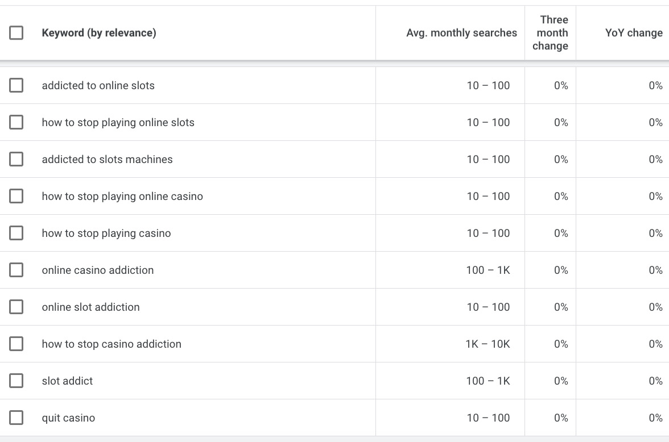
Task: Click the keyword text 'slot addict'
Action: pyautogui.click(x=67, y=381)
